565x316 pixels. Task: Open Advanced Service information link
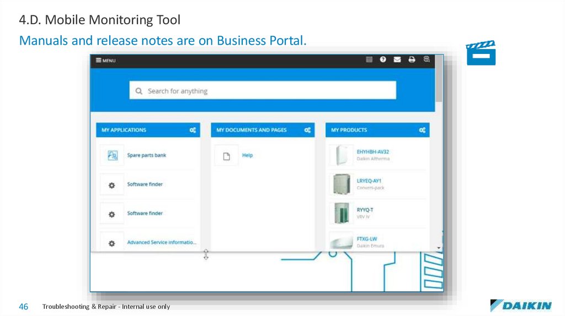pos(162,242)
